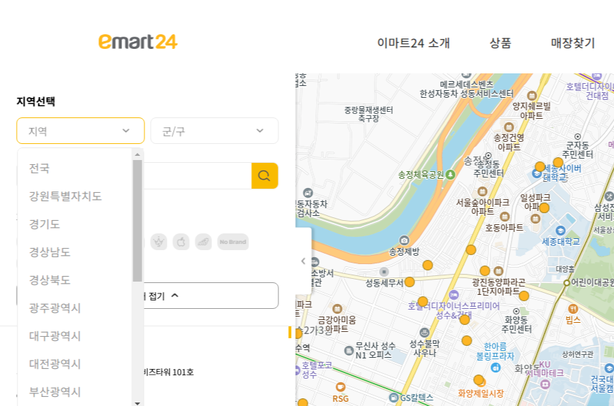Click the region list scrollbar down arrow

(137, 403)
